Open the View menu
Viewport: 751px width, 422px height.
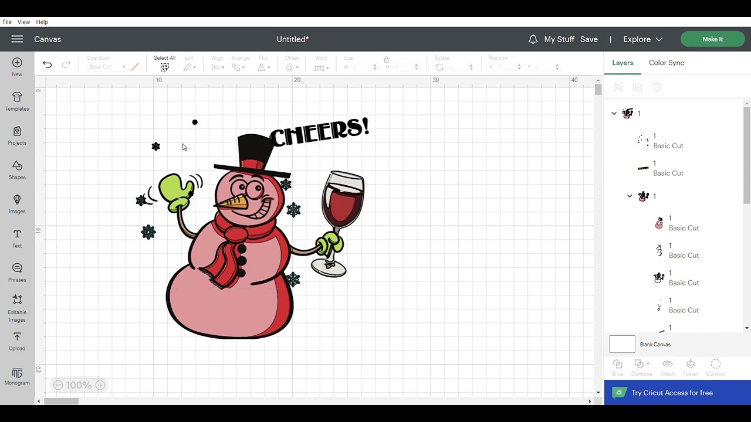click(23, 22)
